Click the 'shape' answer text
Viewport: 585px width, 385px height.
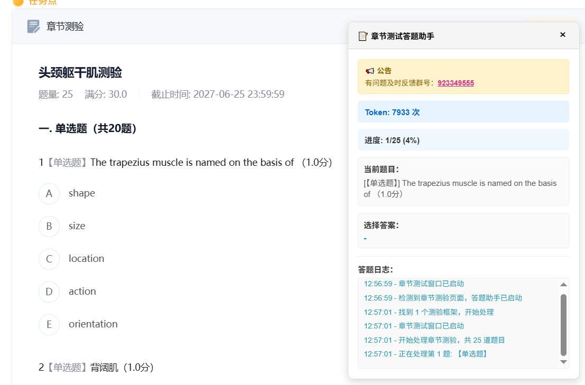coord(82,193)
